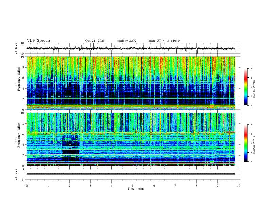Click the "ch.3(V)" axis label
269x208 pixels.
pyautogui.click(x=16, y=175)
